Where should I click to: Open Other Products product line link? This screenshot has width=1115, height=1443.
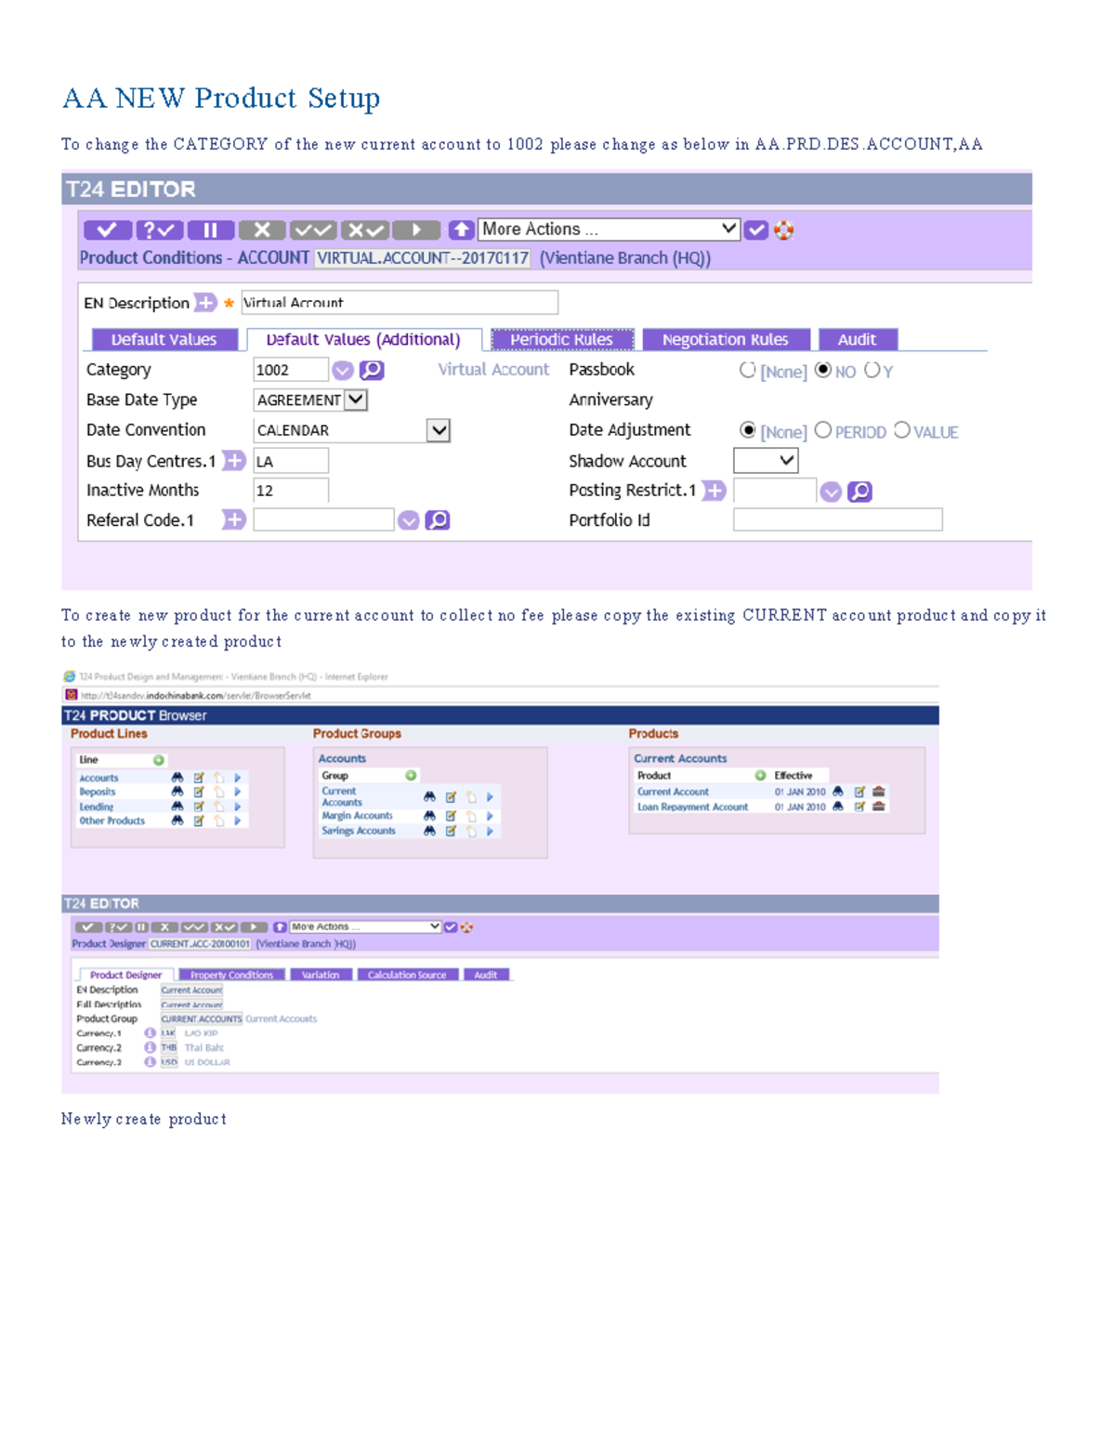click(x=112, y=821)
